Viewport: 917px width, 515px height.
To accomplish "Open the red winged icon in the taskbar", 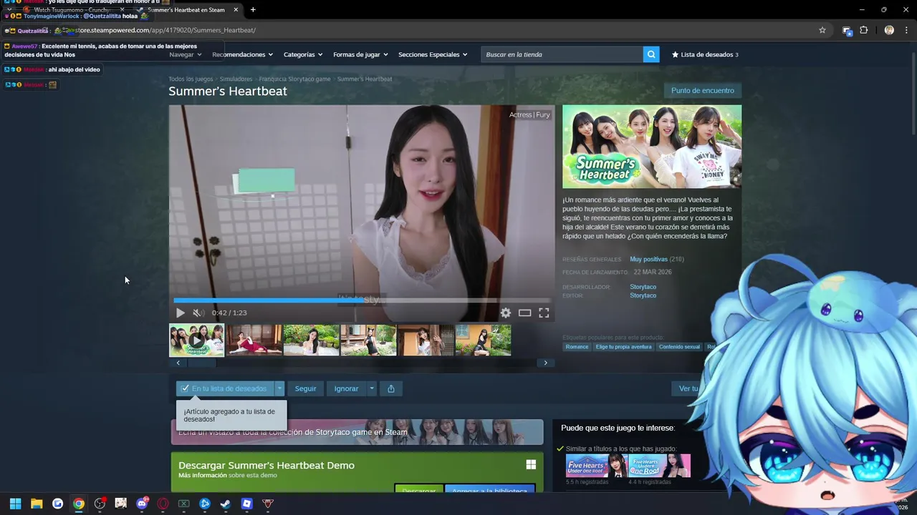I will (x=268, y=504).
